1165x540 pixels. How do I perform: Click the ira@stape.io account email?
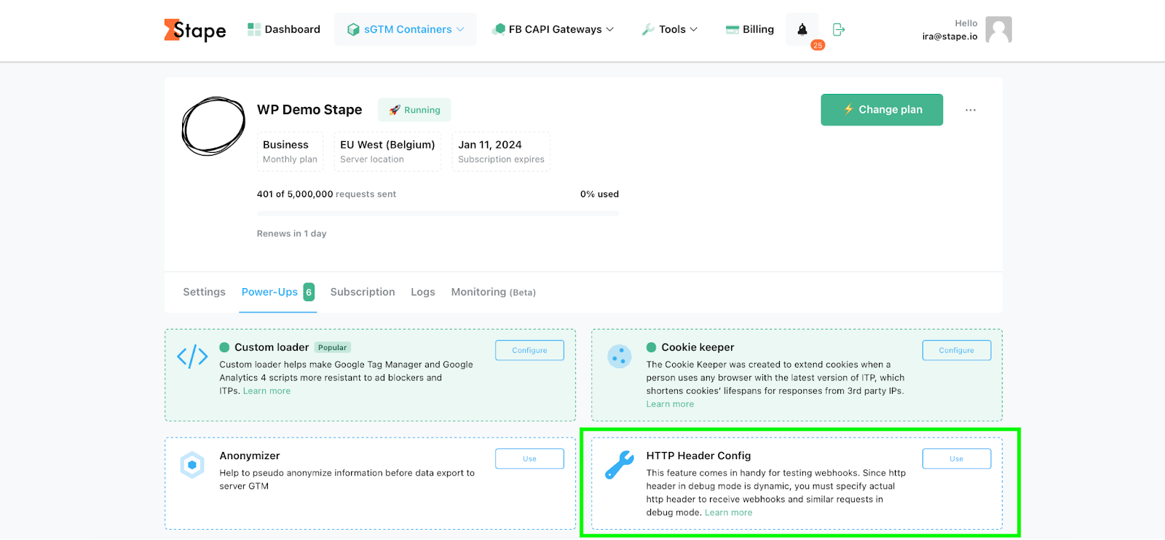tap(949, 36)
